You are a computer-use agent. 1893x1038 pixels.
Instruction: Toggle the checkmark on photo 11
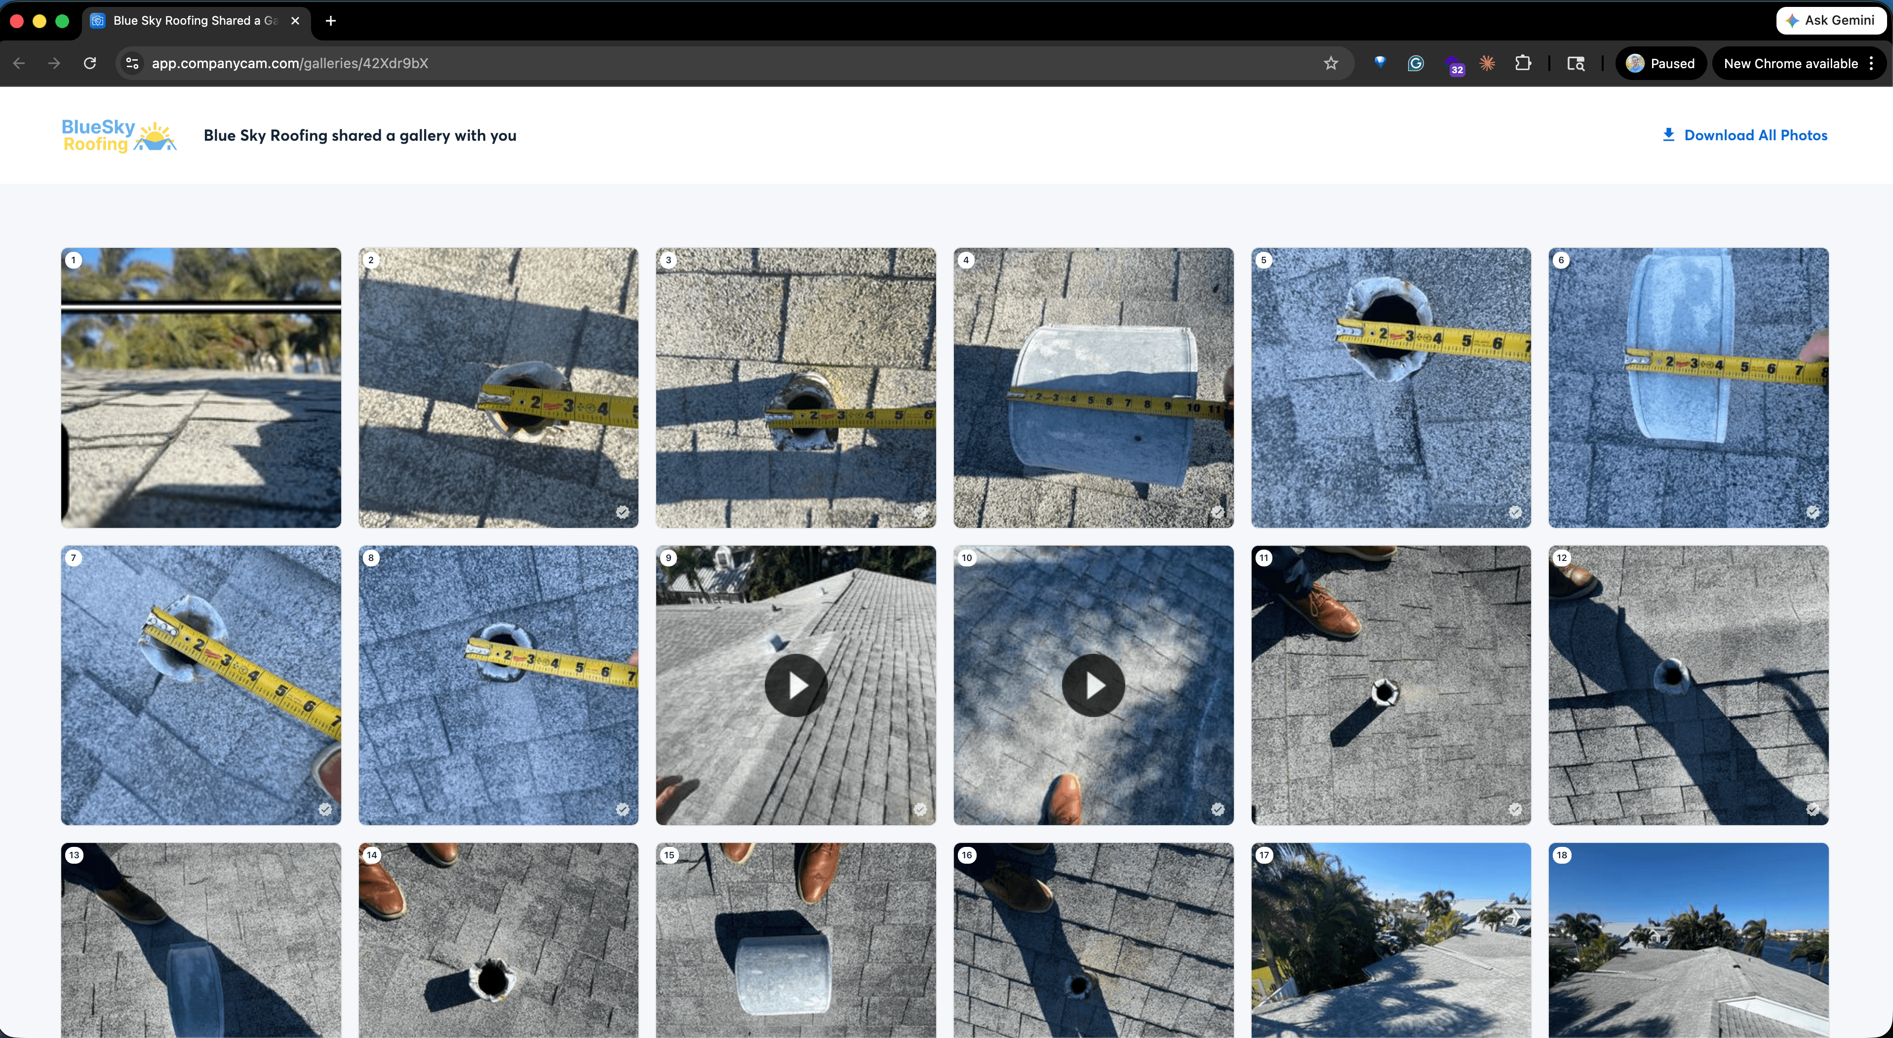[1515, 809]
